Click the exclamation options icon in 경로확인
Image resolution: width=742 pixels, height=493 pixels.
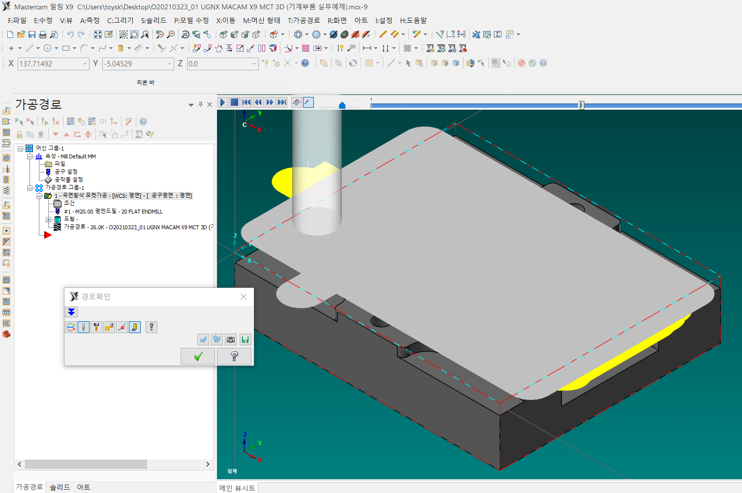[x=152, y=327]
